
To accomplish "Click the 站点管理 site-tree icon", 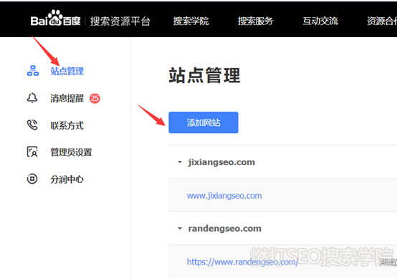I will click(x=33, y=71).
